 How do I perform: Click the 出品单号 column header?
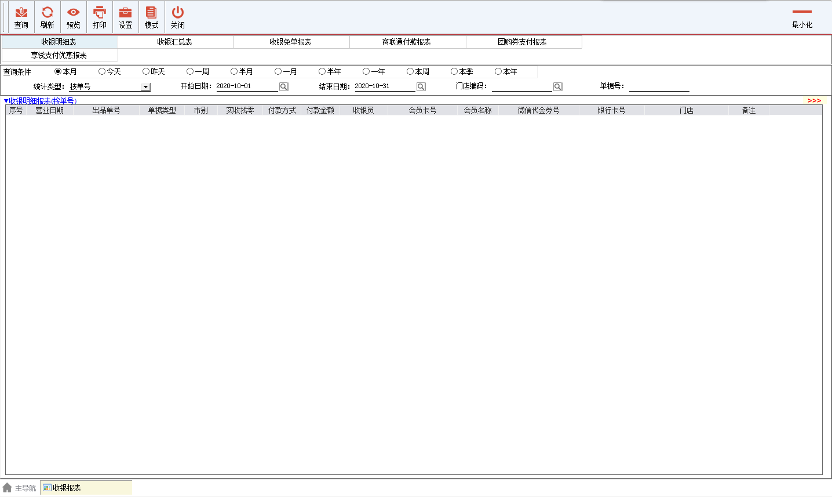[106, 110]
